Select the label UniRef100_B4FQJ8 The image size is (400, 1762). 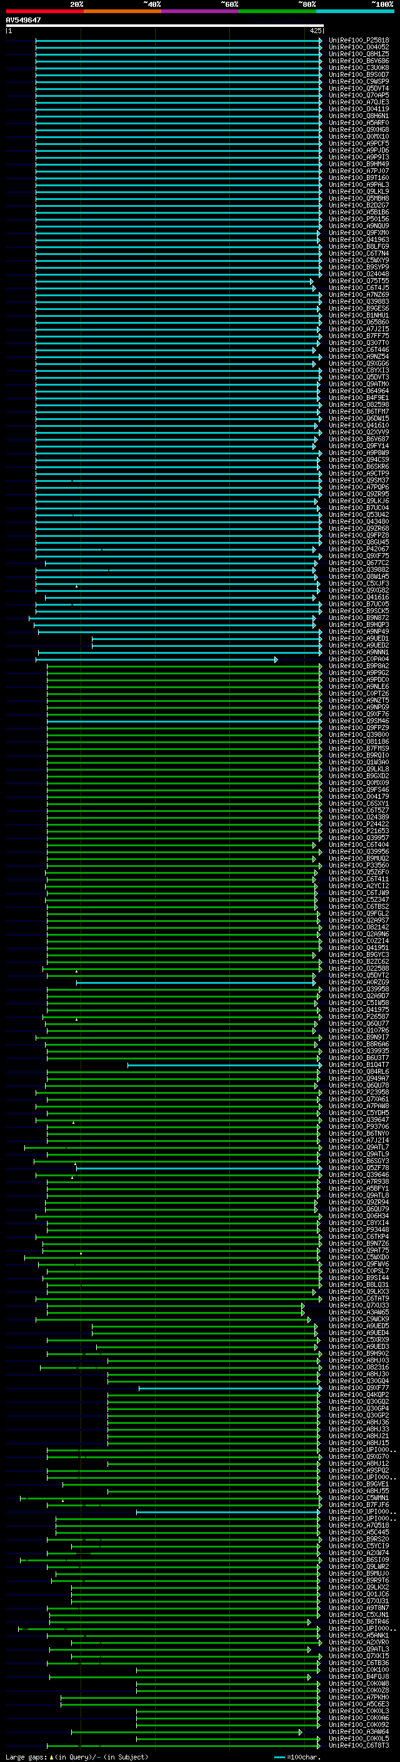coord(359,1676)
